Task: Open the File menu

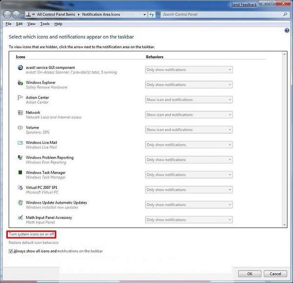Action: [8, 24]
